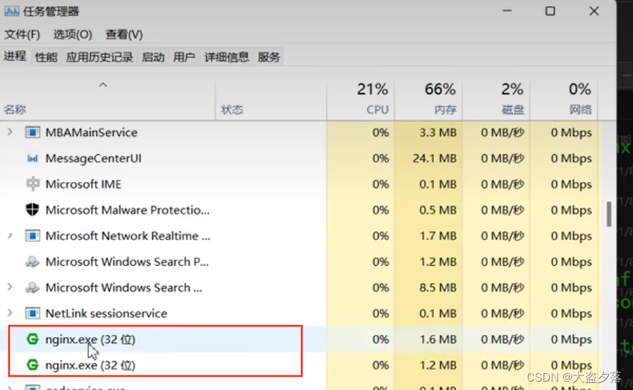Select the Microsoft Network Realtime ... row name

click(128, 236)
